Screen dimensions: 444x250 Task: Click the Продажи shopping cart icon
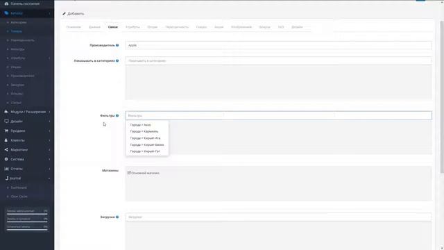pyautogui.click(x=6, y=131)
